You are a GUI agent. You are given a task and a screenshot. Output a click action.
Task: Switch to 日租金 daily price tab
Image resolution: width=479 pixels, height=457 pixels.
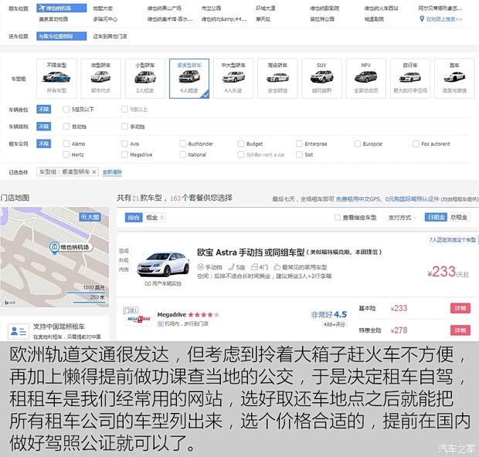(436, 217)
